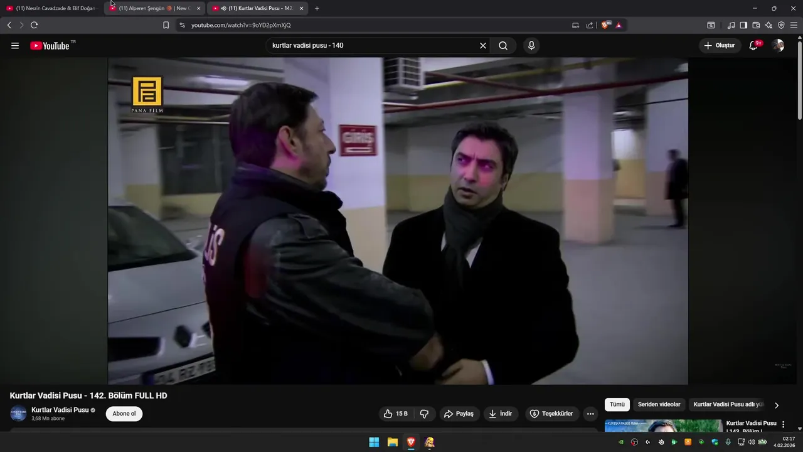803x452 pixels.
Task: Open browser main hamburger menu
Action: point(794,25)
